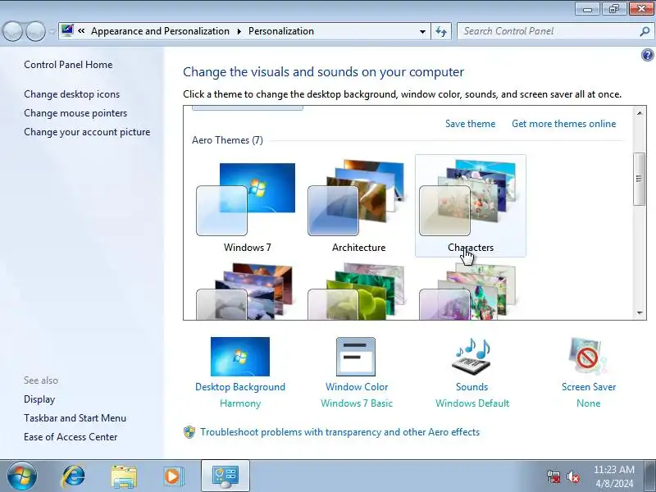Click Save theme link
The height and width of the screenshot is (492, 656).
470,124
